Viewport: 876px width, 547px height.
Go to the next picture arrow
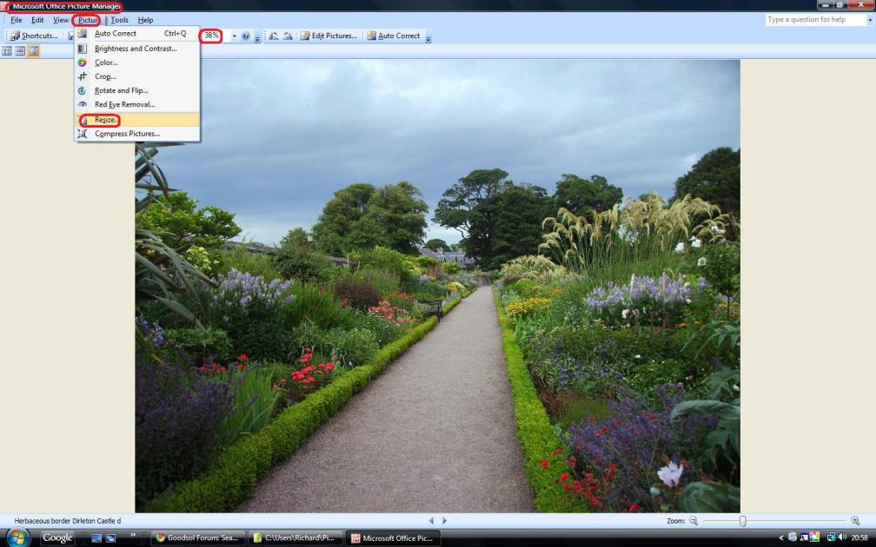pos(445,520)
